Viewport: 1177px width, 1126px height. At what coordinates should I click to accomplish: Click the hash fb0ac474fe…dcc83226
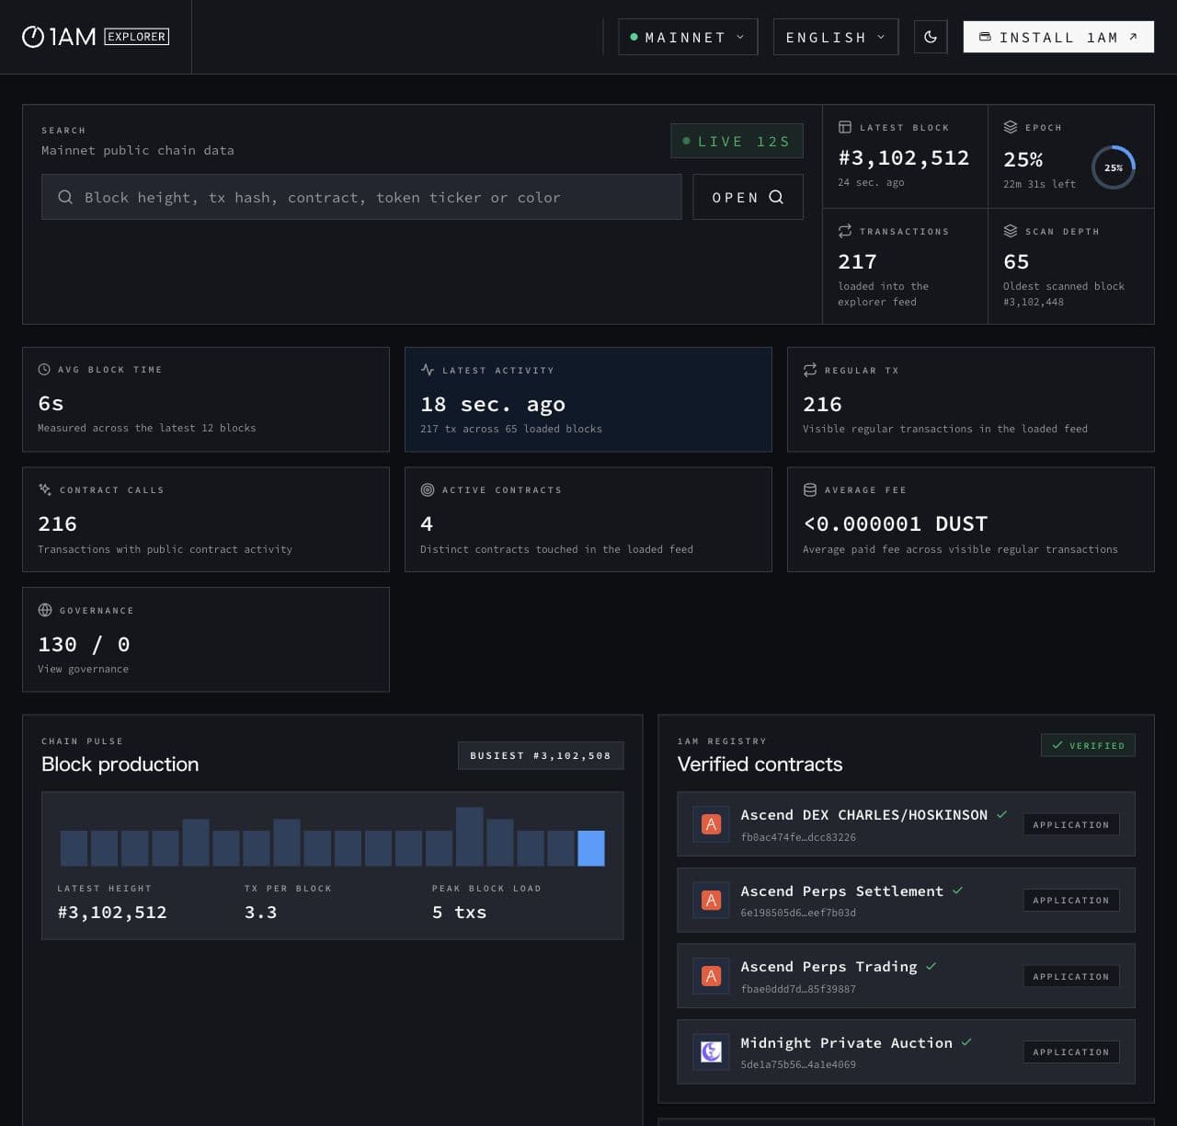click(x=798, y=837)
